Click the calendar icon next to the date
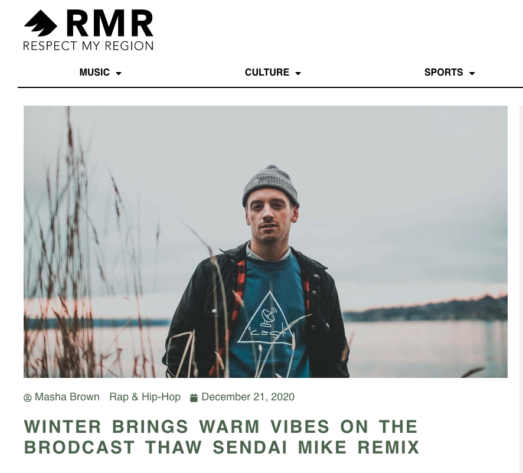523x473 pixels. tap(194, 397)
